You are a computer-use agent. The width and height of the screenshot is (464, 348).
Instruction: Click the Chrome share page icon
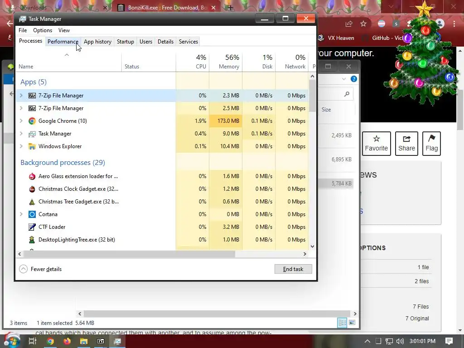click(x=349, y=24)
